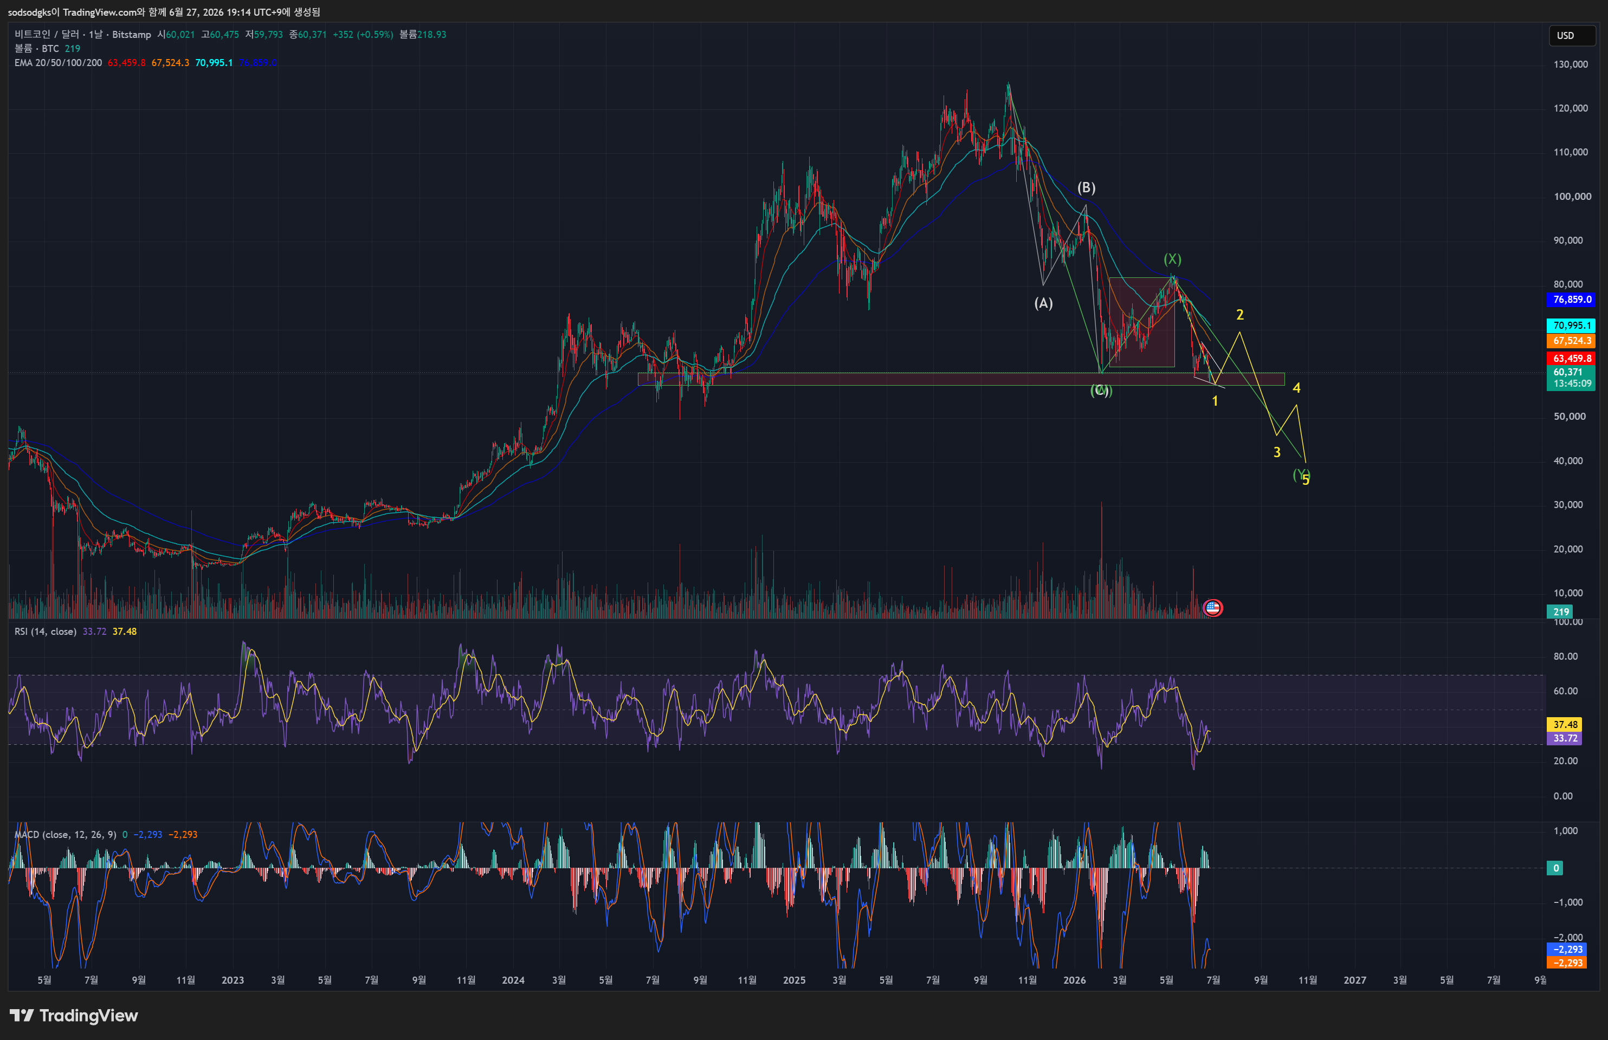Click 20.00 on the RSI axis

pos(1565,761)
